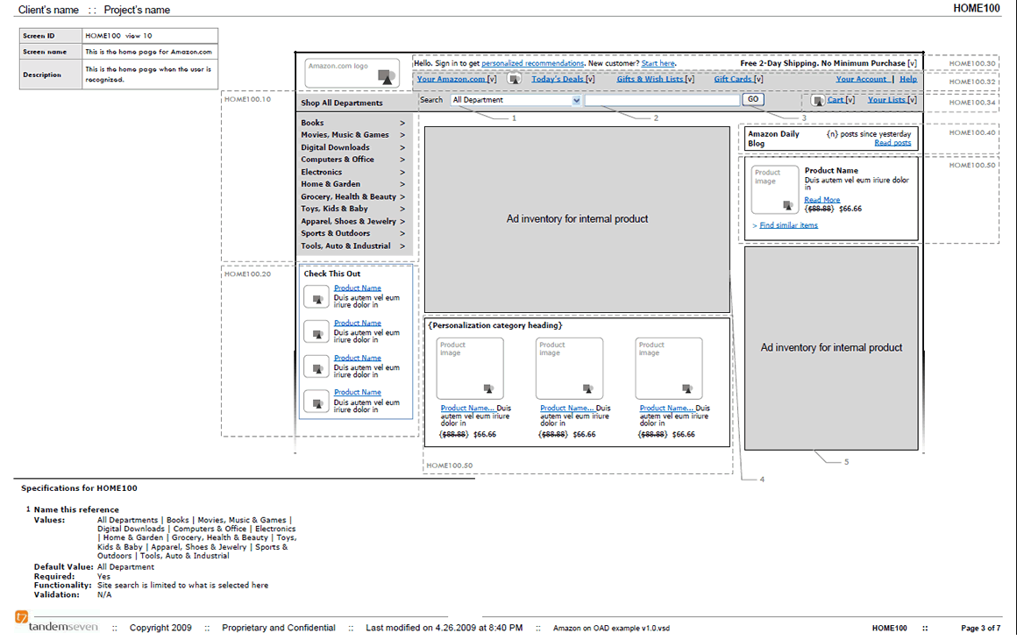Screen dimensions: 1017x640
Task: Click the Specifications for HOME100 heading
Action: tap(79, 488)
